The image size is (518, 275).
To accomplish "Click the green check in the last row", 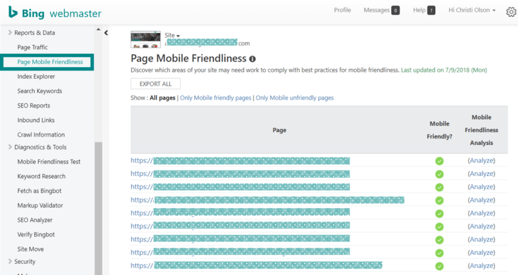I will [x=440, y=266].
